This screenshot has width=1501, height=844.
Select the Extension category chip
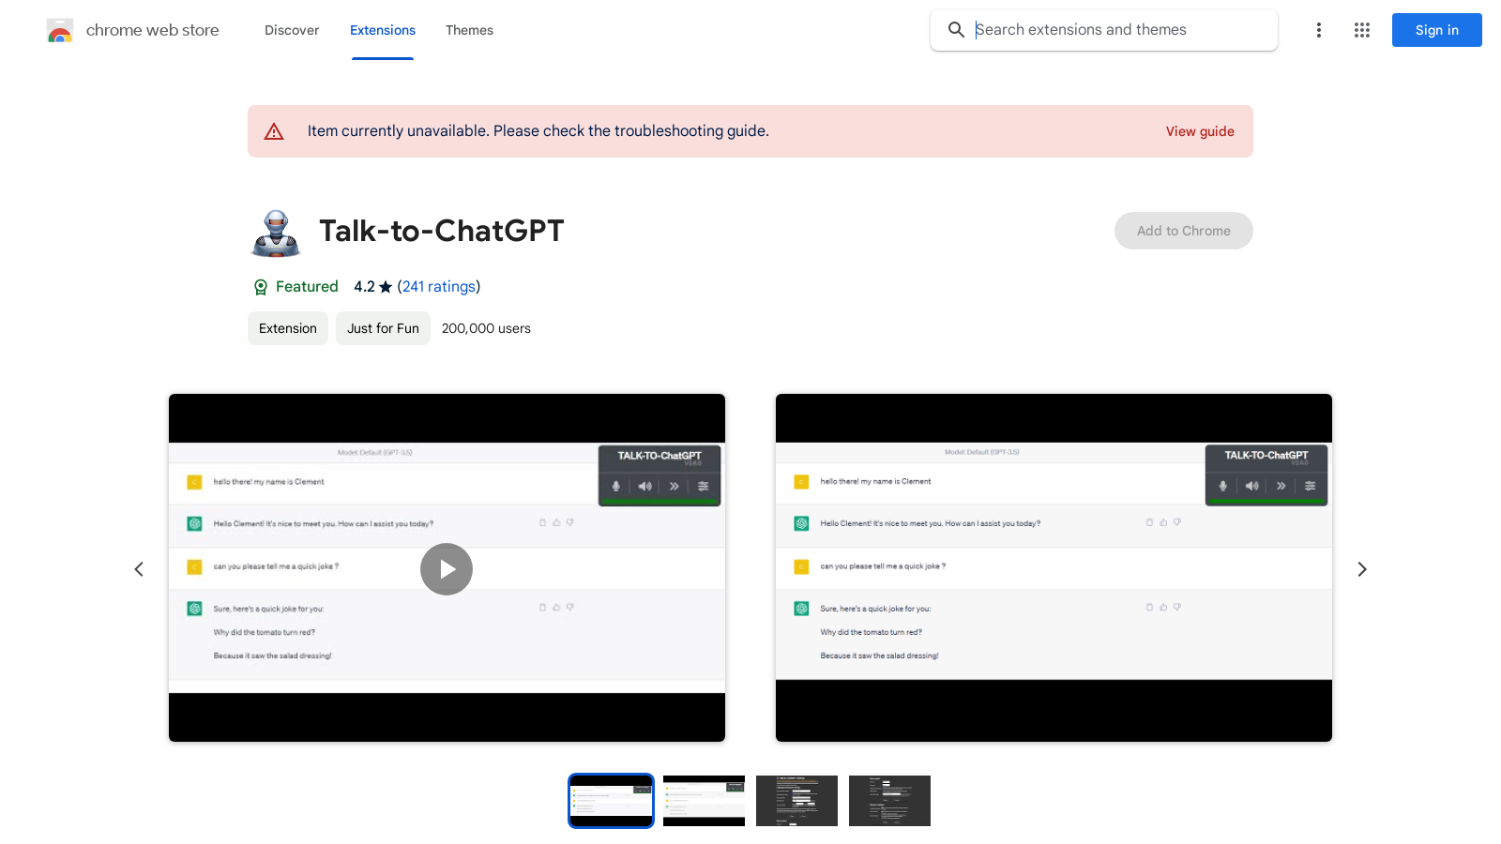[x=288, y=328]
